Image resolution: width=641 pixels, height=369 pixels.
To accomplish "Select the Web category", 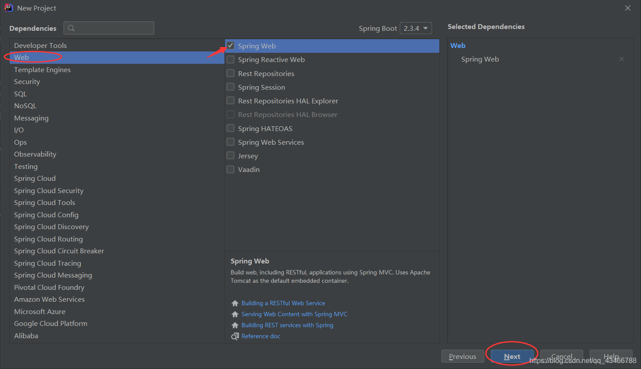I will 117,58.
